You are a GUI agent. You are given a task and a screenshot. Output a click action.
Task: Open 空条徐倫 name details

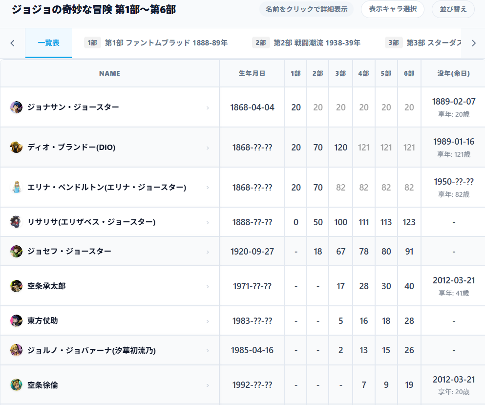click(42, 385)
